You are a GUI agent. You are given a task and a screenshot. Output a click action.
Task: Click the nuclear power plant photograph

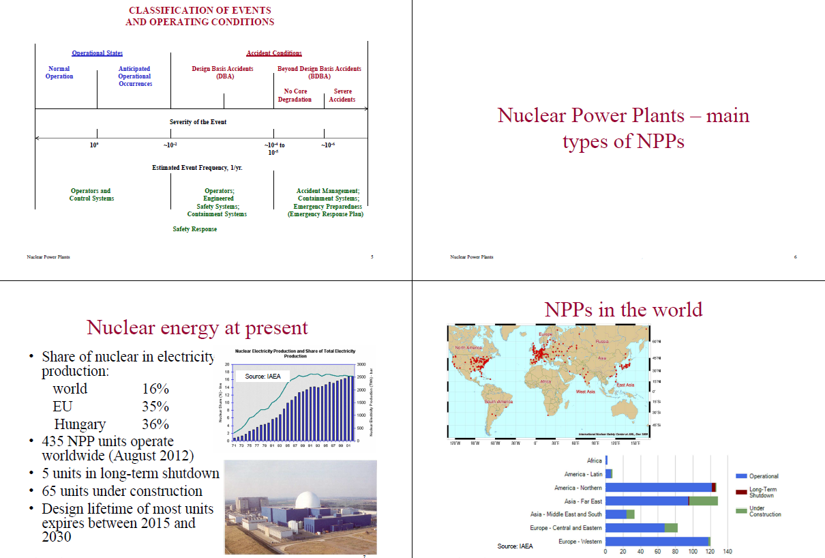[301, 507]
